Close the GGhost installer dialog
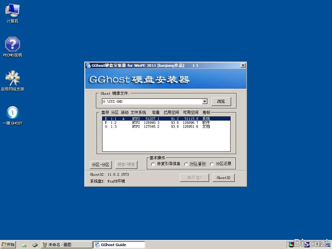The image size is (332, 249). pyautogui.click(x=243, y=65)
